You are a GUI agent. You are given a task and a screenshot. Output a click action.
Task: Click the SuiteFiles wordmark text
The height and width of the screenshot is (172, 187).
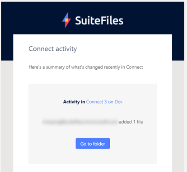(99, 20)
